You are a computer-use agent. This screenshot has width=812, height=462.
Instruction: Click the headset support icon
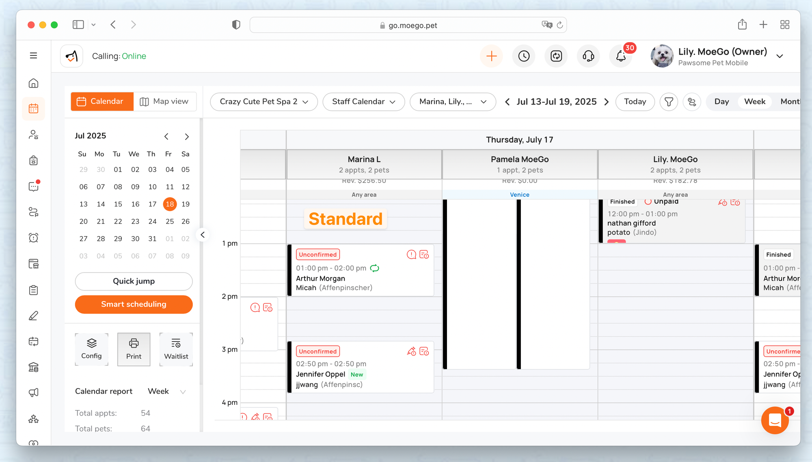[588, 56]
